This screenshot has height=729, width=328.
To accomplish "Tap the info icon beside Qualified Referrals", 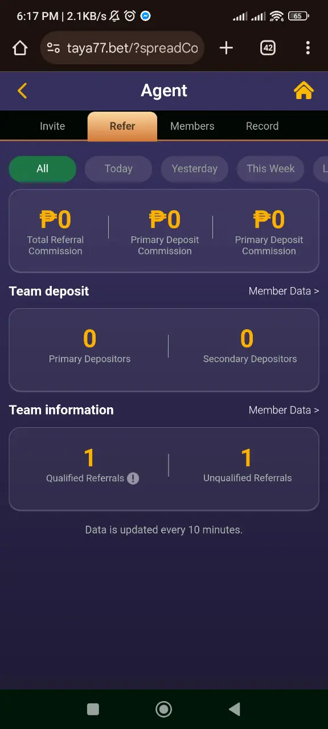I will pyautogui.click(x=133, y=478).
